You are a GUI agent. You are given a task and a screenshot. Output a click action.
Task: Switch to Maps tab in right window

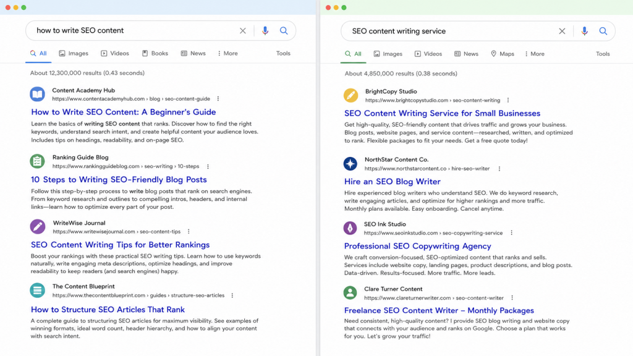click(x=503, y=54)
